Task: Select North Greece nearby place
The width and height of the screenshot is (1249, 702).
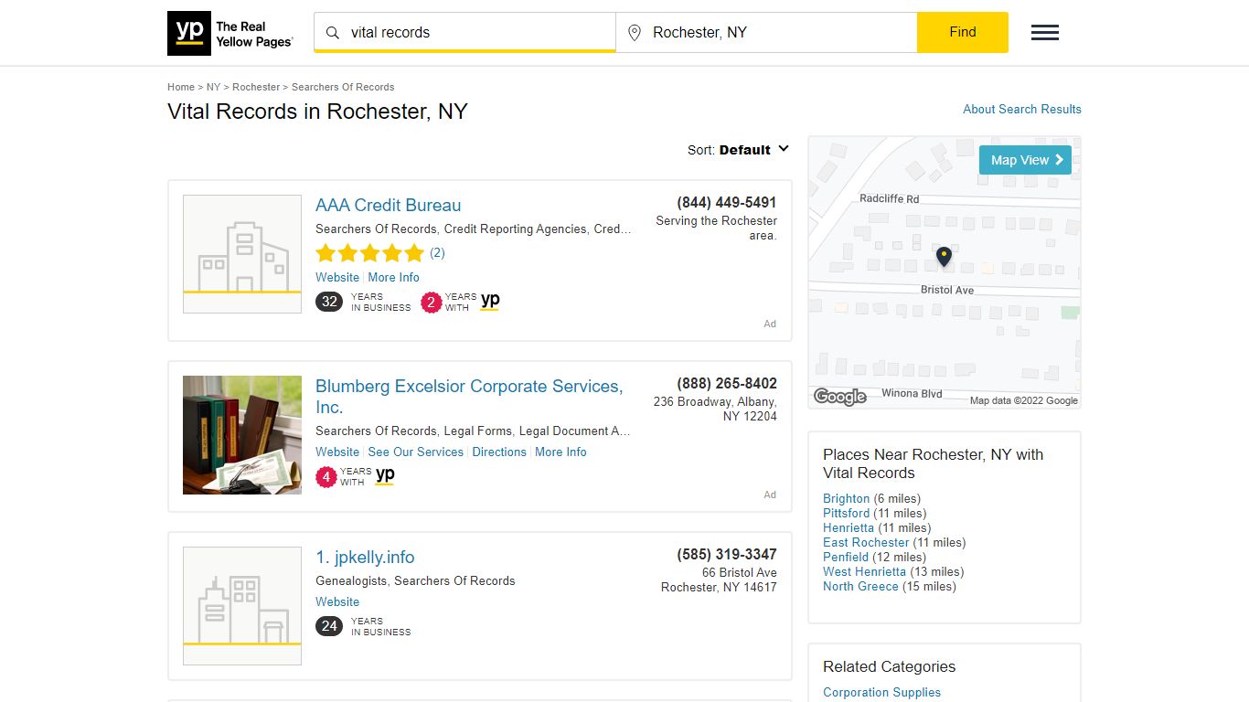Action: click(x=860, y=586)
